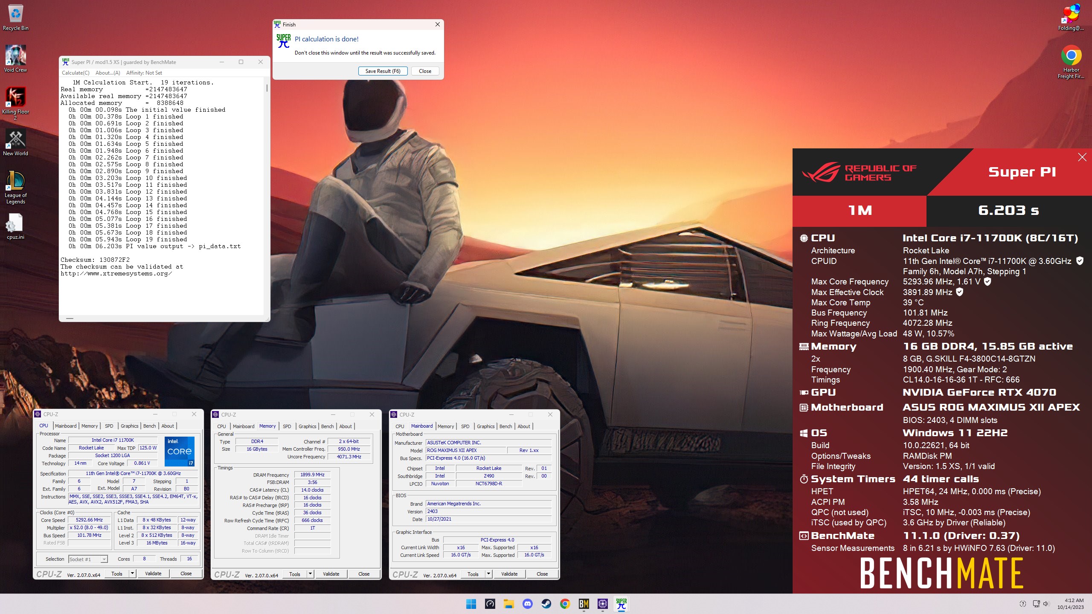
Task: Open the About...(A) menu in Super PI
Action: (x=108, y=73)
